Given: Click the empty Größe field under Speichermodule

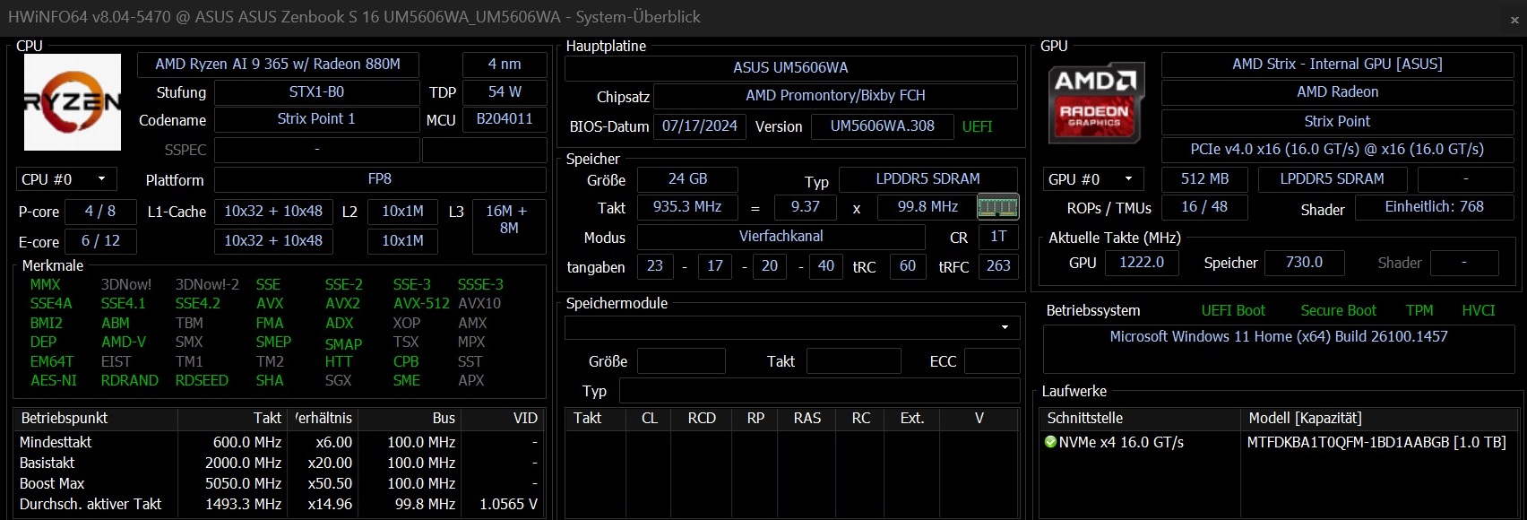Looking at the screenshot, I should pos(681,361).
